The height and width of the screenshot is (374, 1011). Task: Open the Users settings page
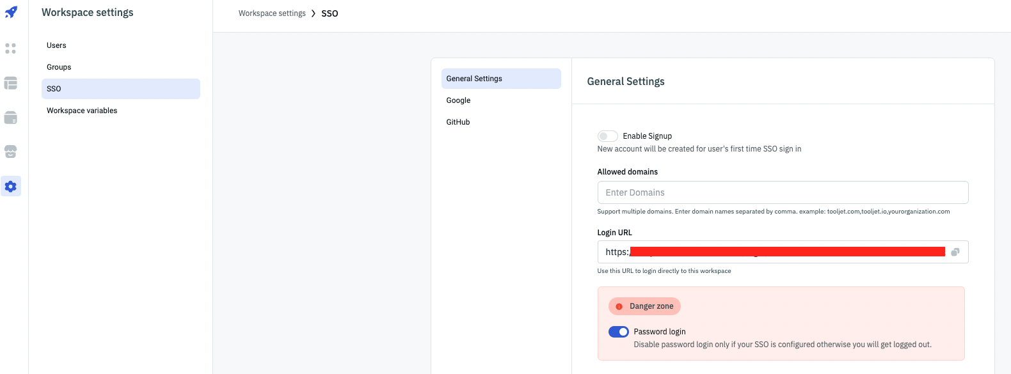(x=56, y=45)
